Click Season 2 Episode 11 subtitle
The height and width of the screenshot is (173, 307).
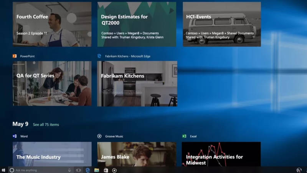click(x=32, y=33)
